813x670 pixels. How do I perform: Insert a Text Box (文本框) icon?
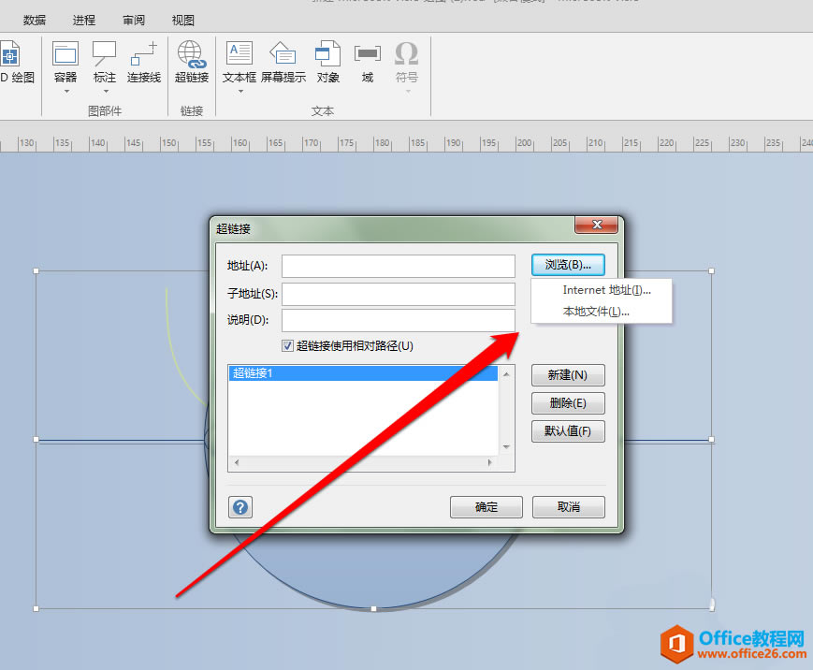pyautogui.click(x=240, y=54)
